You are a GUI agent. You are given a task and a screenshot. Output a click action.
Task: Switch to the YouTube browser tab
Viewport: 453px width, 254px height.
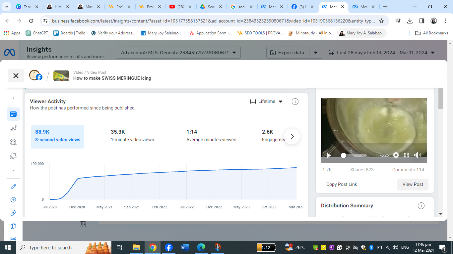181,7
